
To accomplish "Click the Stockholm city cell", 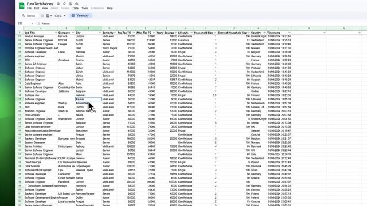I will [88, 131].
